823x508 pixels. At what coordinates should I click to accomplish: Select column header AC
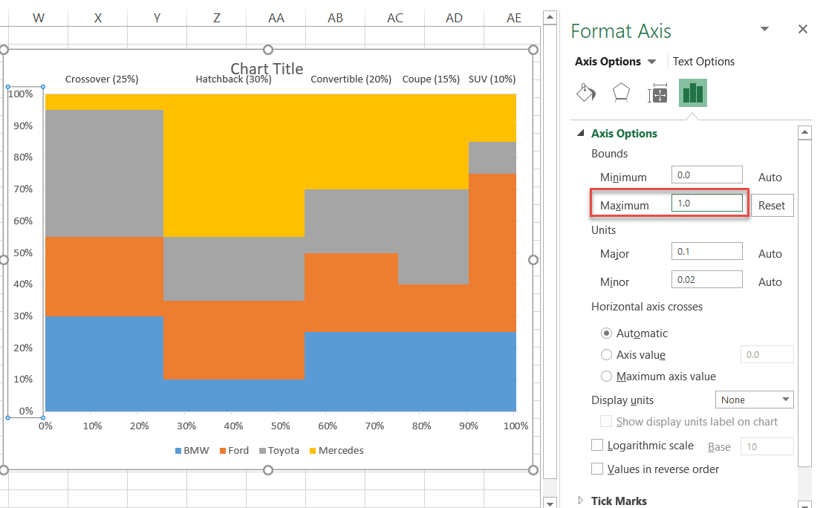pyautogui.click(x=395, y=18)
